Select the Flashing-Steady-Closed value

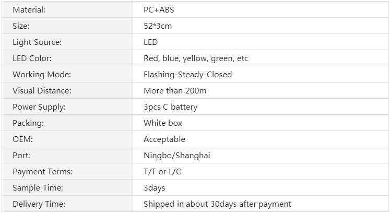pyautogui.click(x=188, y=75)
